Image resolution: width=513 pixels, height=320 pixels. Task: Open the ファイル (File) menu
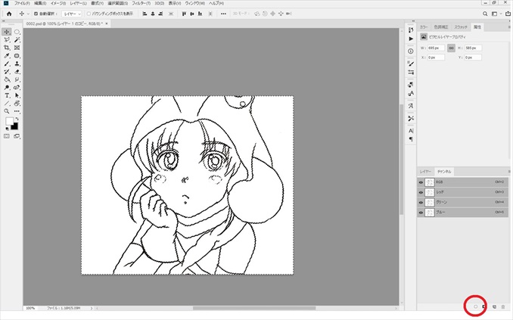point(22,3)
